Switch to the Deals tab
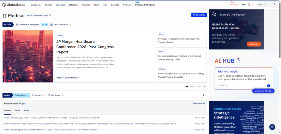 [18, 110]
